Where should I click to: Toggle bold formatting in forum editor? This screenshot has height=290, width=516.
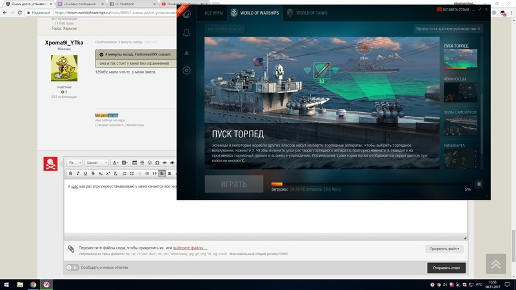[70, 173]
